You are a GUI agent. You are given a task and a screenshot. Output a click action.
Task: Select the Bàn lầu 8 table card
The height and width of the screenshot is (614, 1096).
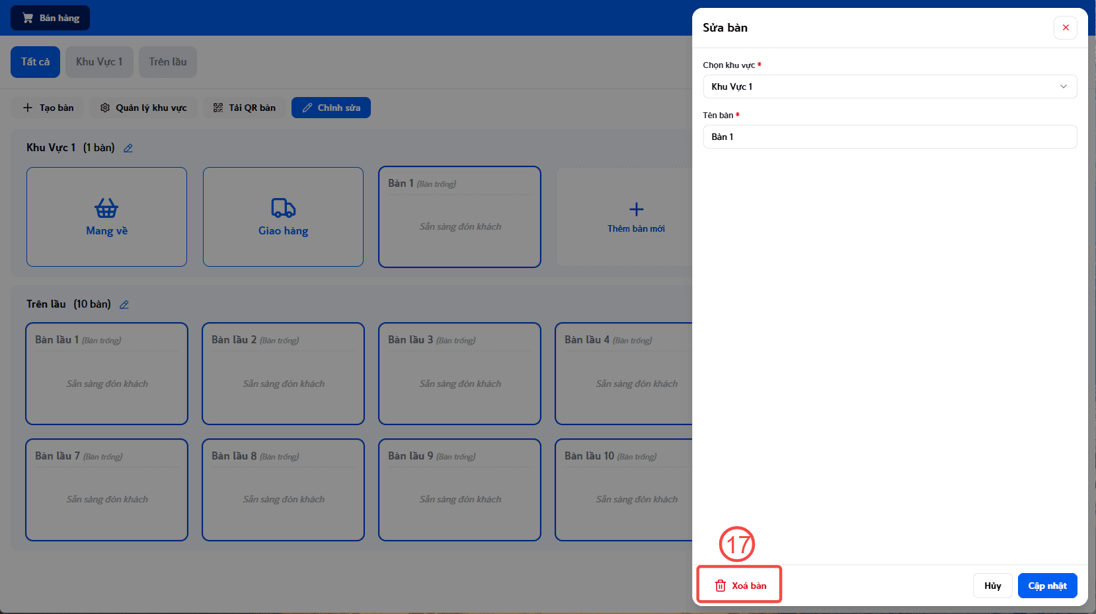283,490
